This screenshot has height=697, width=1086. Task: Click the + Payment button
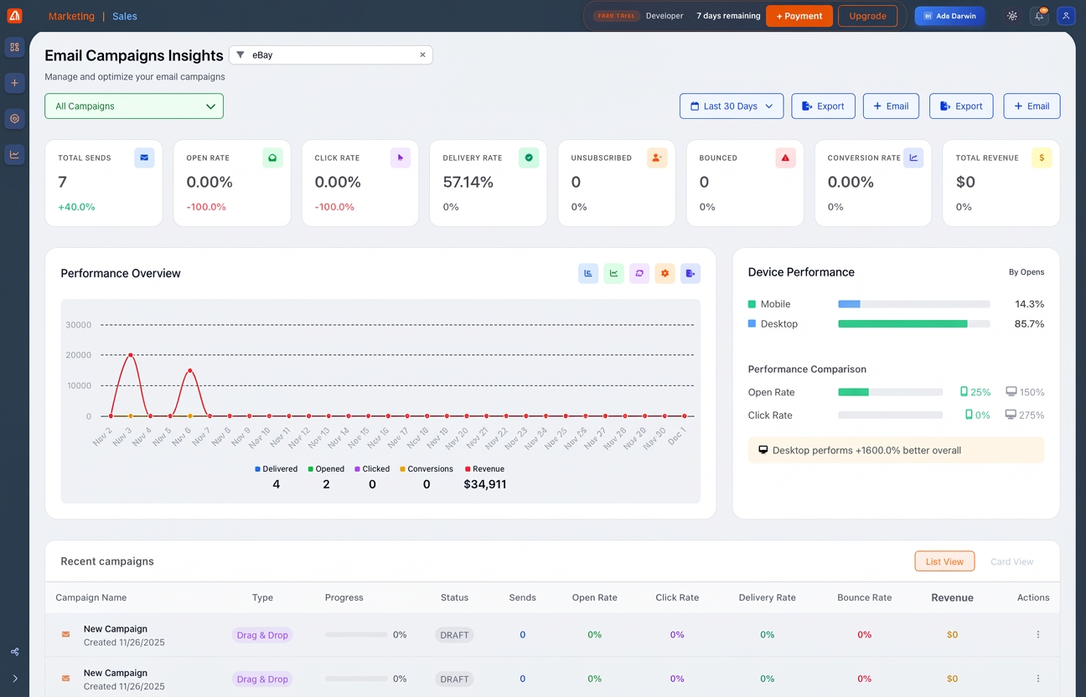tap(799, 16)
